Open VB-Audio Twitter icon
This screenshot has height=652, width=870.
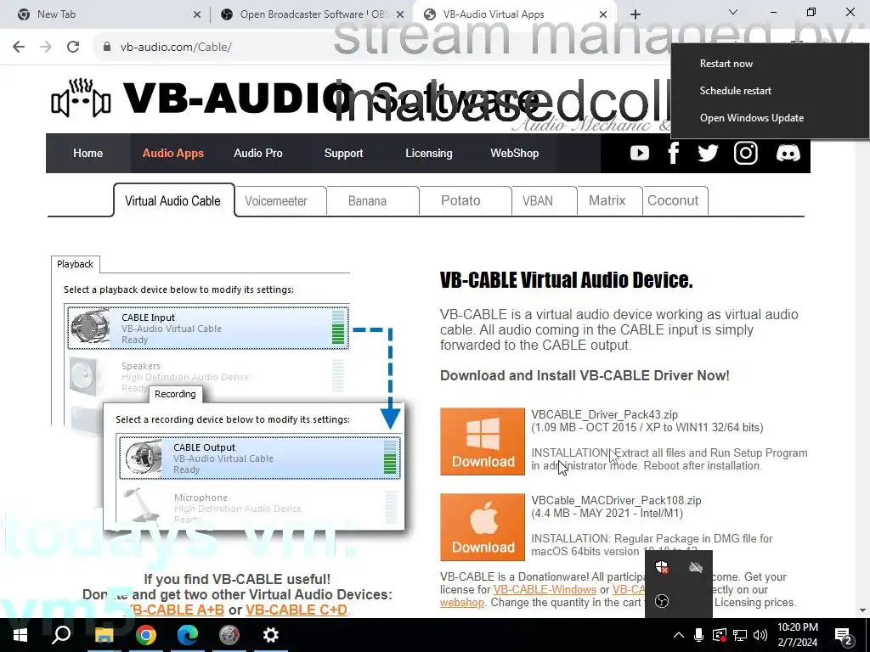click(708, 153)
